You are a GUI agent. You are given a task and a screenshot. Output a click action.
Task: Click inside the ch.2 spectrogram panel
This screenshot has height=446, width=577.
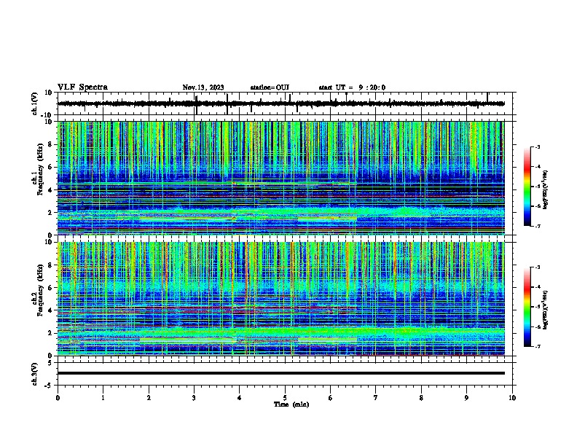click(x=280, y=299)
